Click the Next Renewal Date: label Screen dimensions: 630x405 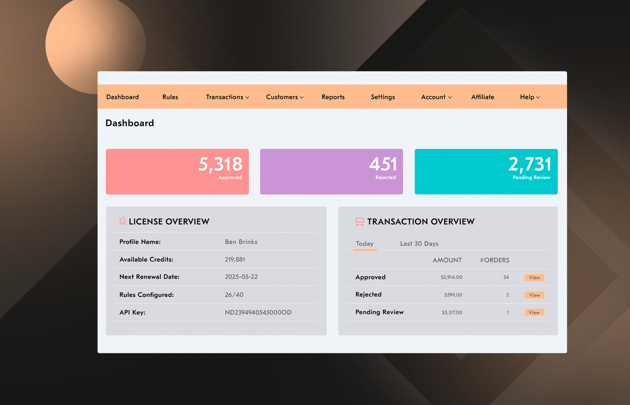click(149, 277)
